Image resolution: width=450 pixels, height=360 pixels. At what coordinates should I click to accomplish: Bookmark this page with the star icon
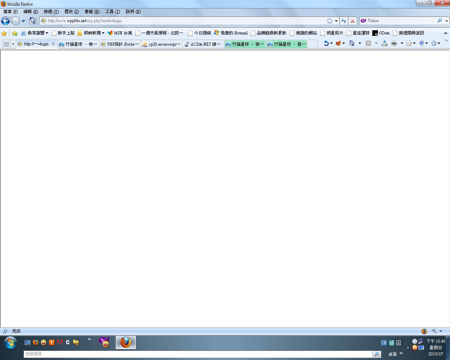330,21
